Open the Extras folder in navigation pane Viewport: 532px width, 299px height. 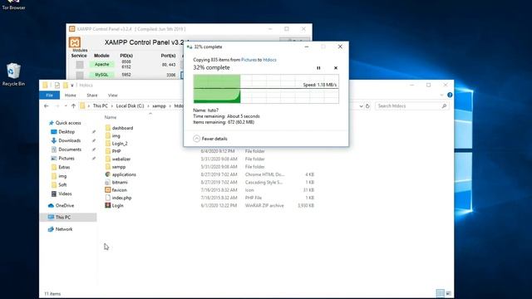[x=64, y=167]
